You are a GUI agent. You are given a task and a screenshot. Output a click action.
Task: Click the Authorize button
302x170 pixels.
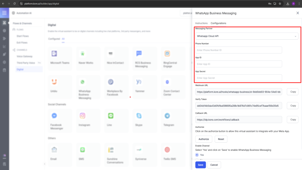coord(204,139)
